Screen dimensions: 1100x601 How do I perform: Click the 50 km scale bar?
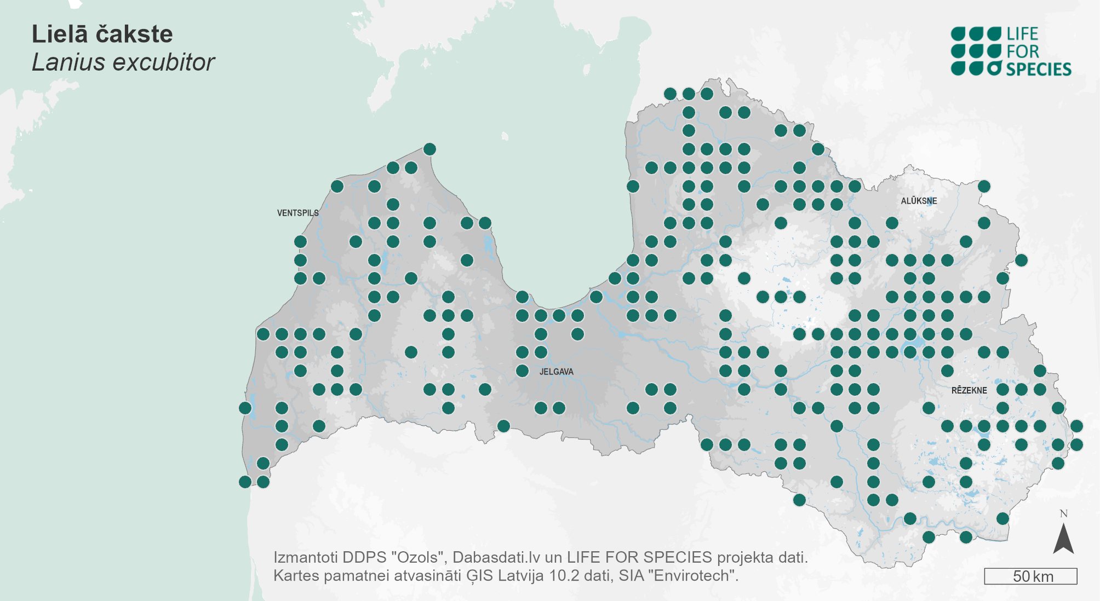click(1030, 576)
